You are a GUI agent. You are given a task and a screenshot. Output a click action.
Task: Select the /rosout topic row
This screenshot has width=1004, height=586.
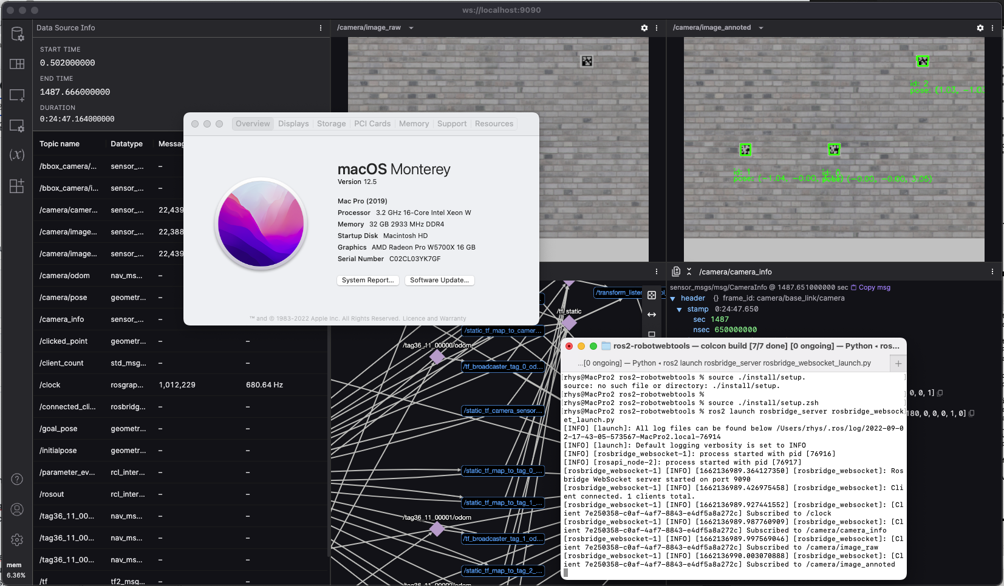pyautogui.click(x=180, y=494)
